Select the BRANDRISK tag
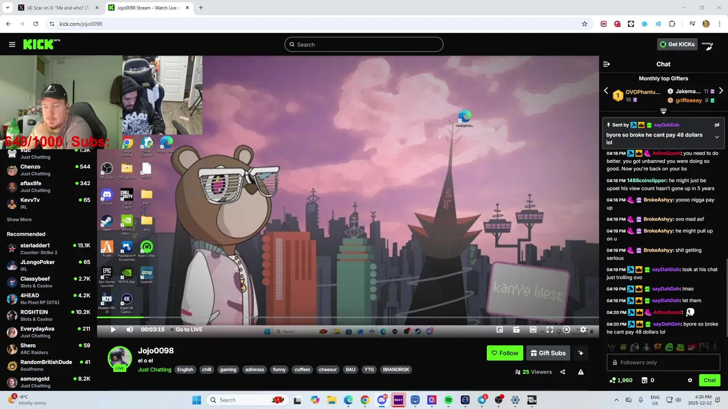728x409 pixels. point(396,370)
